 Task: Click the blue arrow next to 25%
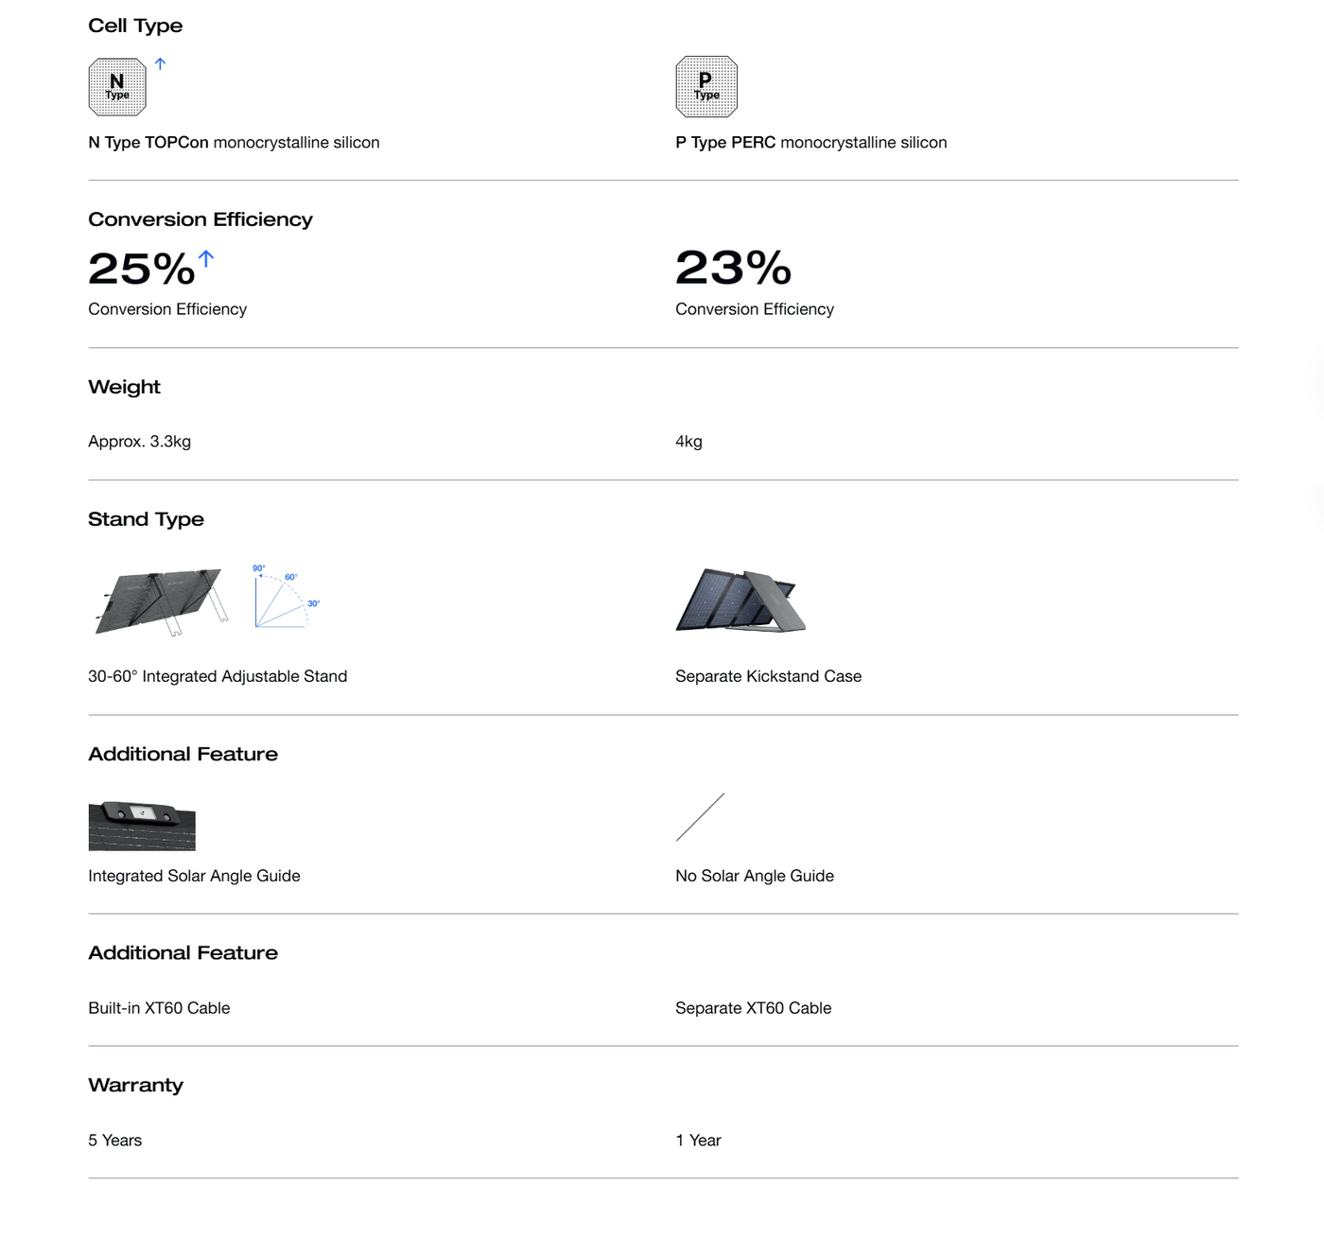206,258
